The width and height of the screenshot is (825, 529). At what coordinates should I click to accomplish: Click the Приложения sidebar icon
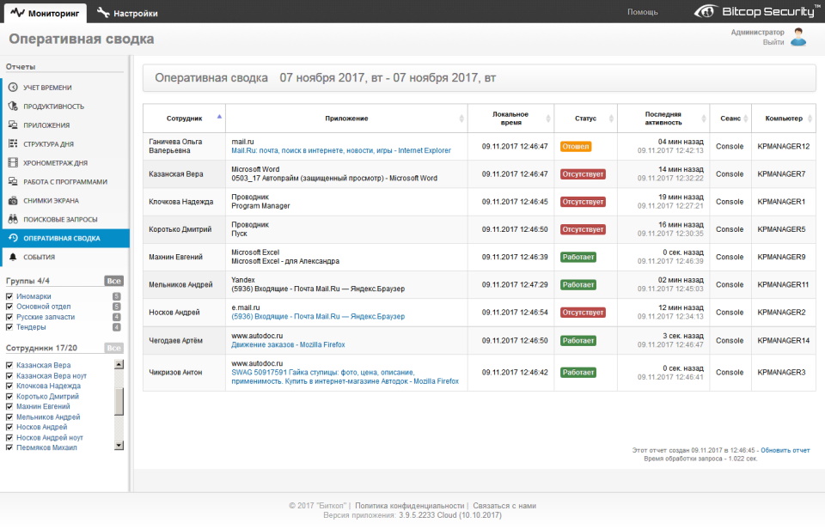coord(13,125)
